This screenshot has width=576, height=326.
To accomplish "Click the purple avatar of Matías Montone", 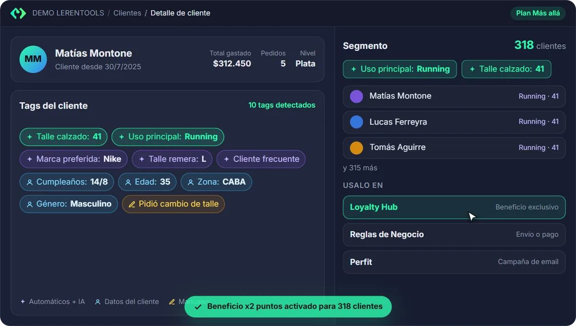I will coord(357,96).
